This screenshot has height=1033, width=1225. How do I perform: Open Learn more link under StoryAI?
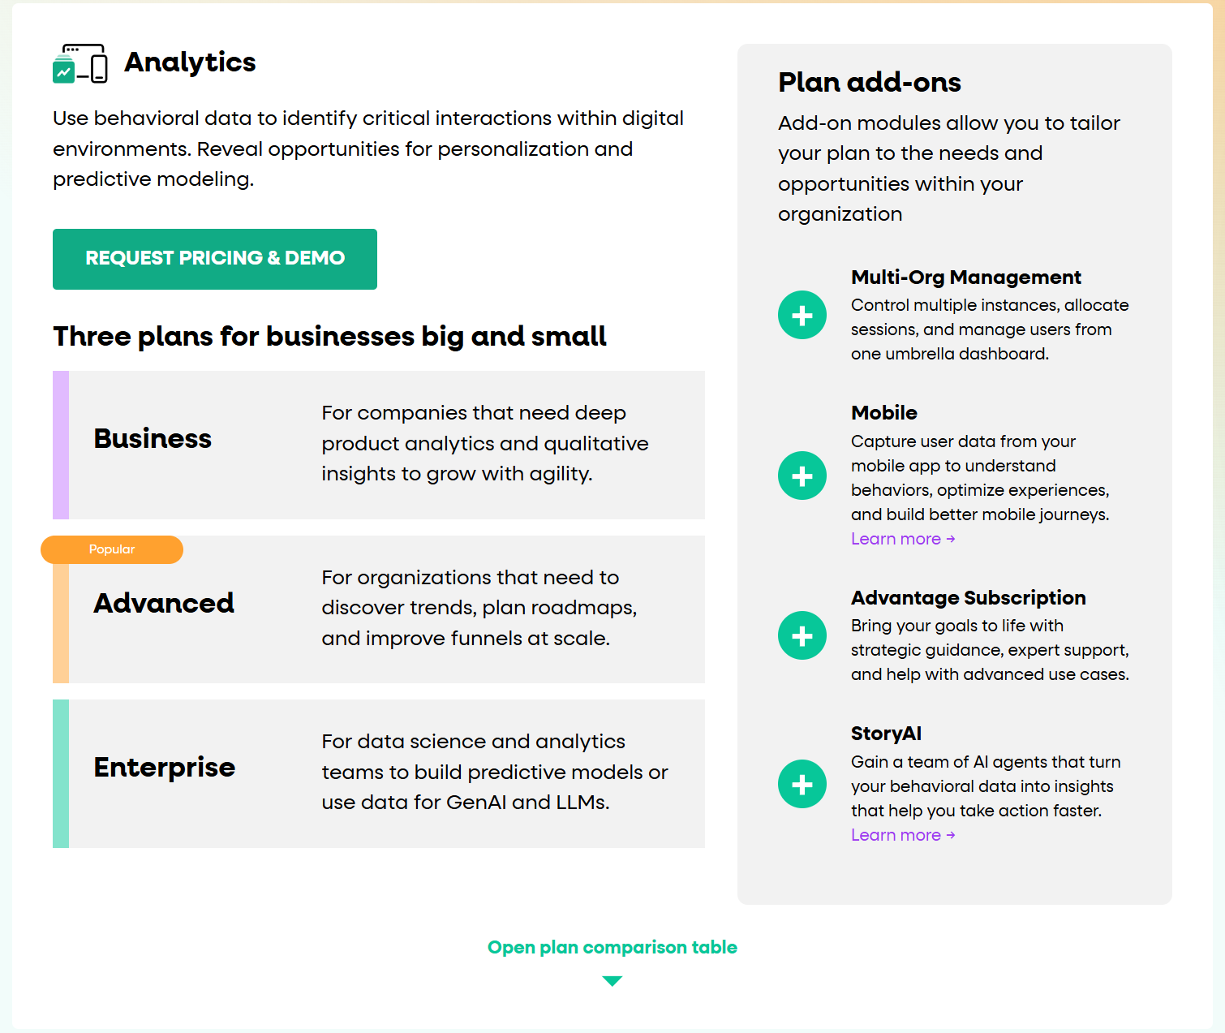(902, 835)
